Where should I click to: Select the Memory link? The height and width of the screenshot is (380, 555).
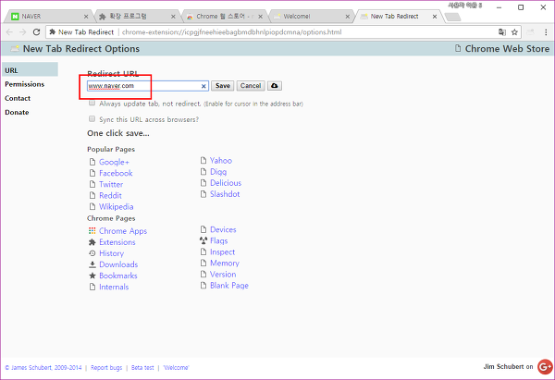tap(225, 264)
